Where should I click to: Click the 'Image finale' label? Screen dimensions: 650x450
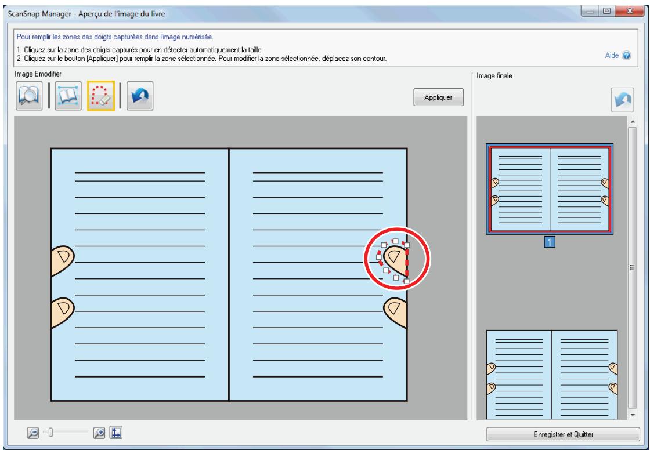[494, 76]
